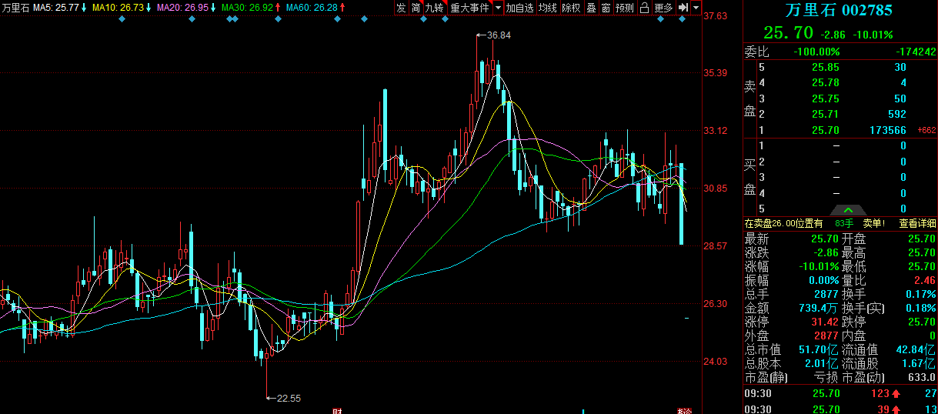This screenshot has height=414, width=938.
Task: Open dropdown arrow next to 重大事件
Action: click(498, 8)
